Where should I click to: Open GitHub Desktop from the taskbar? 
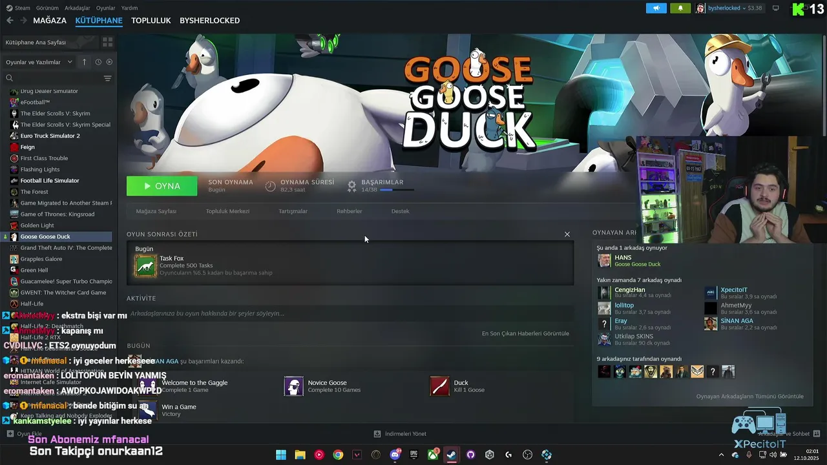coord(470,455)
